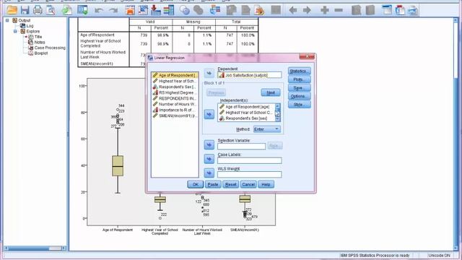The width and height of the screenshot is (462, 260).
Task: Click the arrow button beside Case Labels
Action: 209,159
